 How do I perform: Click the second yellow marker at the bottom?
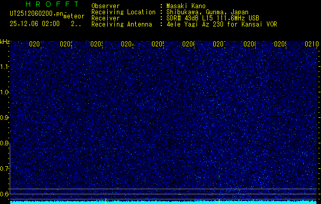[x=219, y=201]
